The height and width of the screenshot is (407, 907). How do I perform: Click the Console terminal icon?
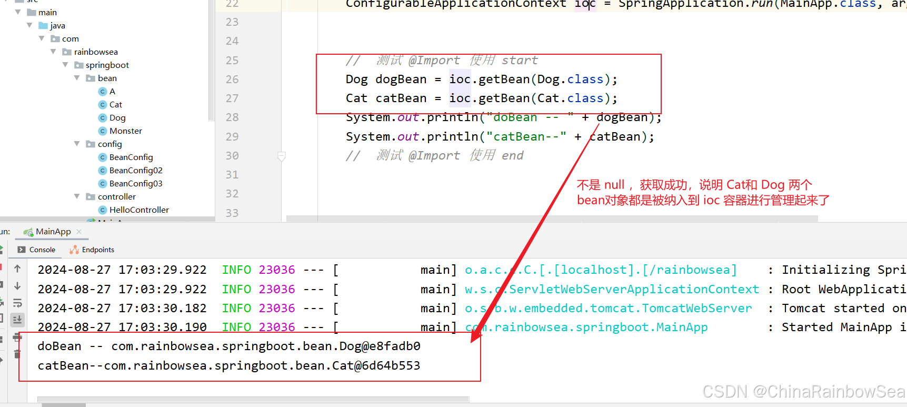point(22,250)
